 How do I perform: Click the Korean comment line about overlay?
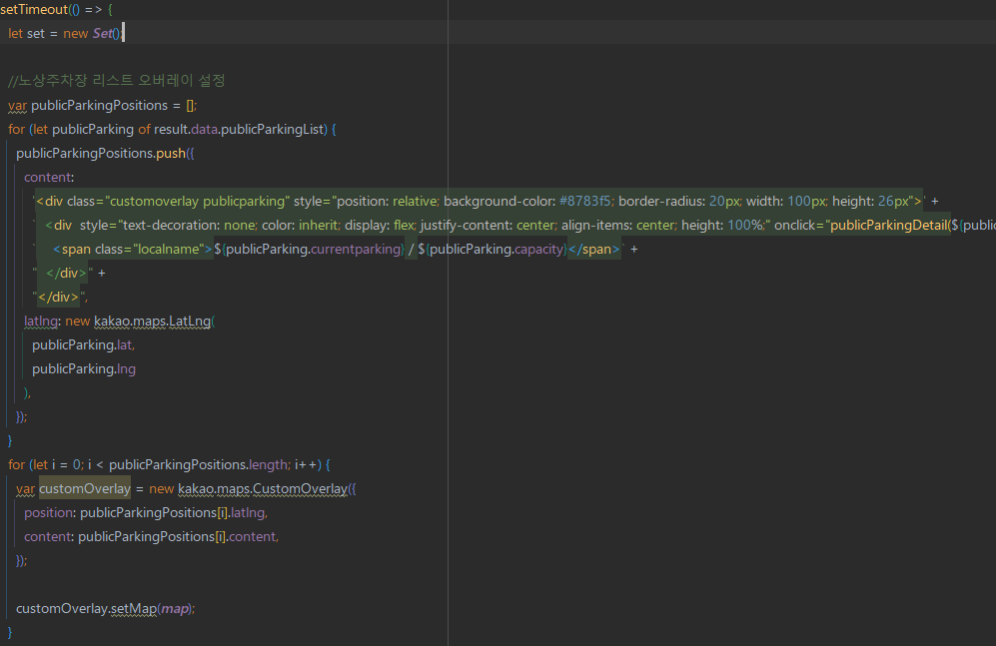point(117,81)
